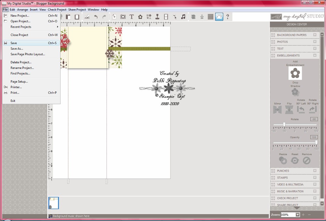Select Save in the File menu

click(x=31, y=43)
